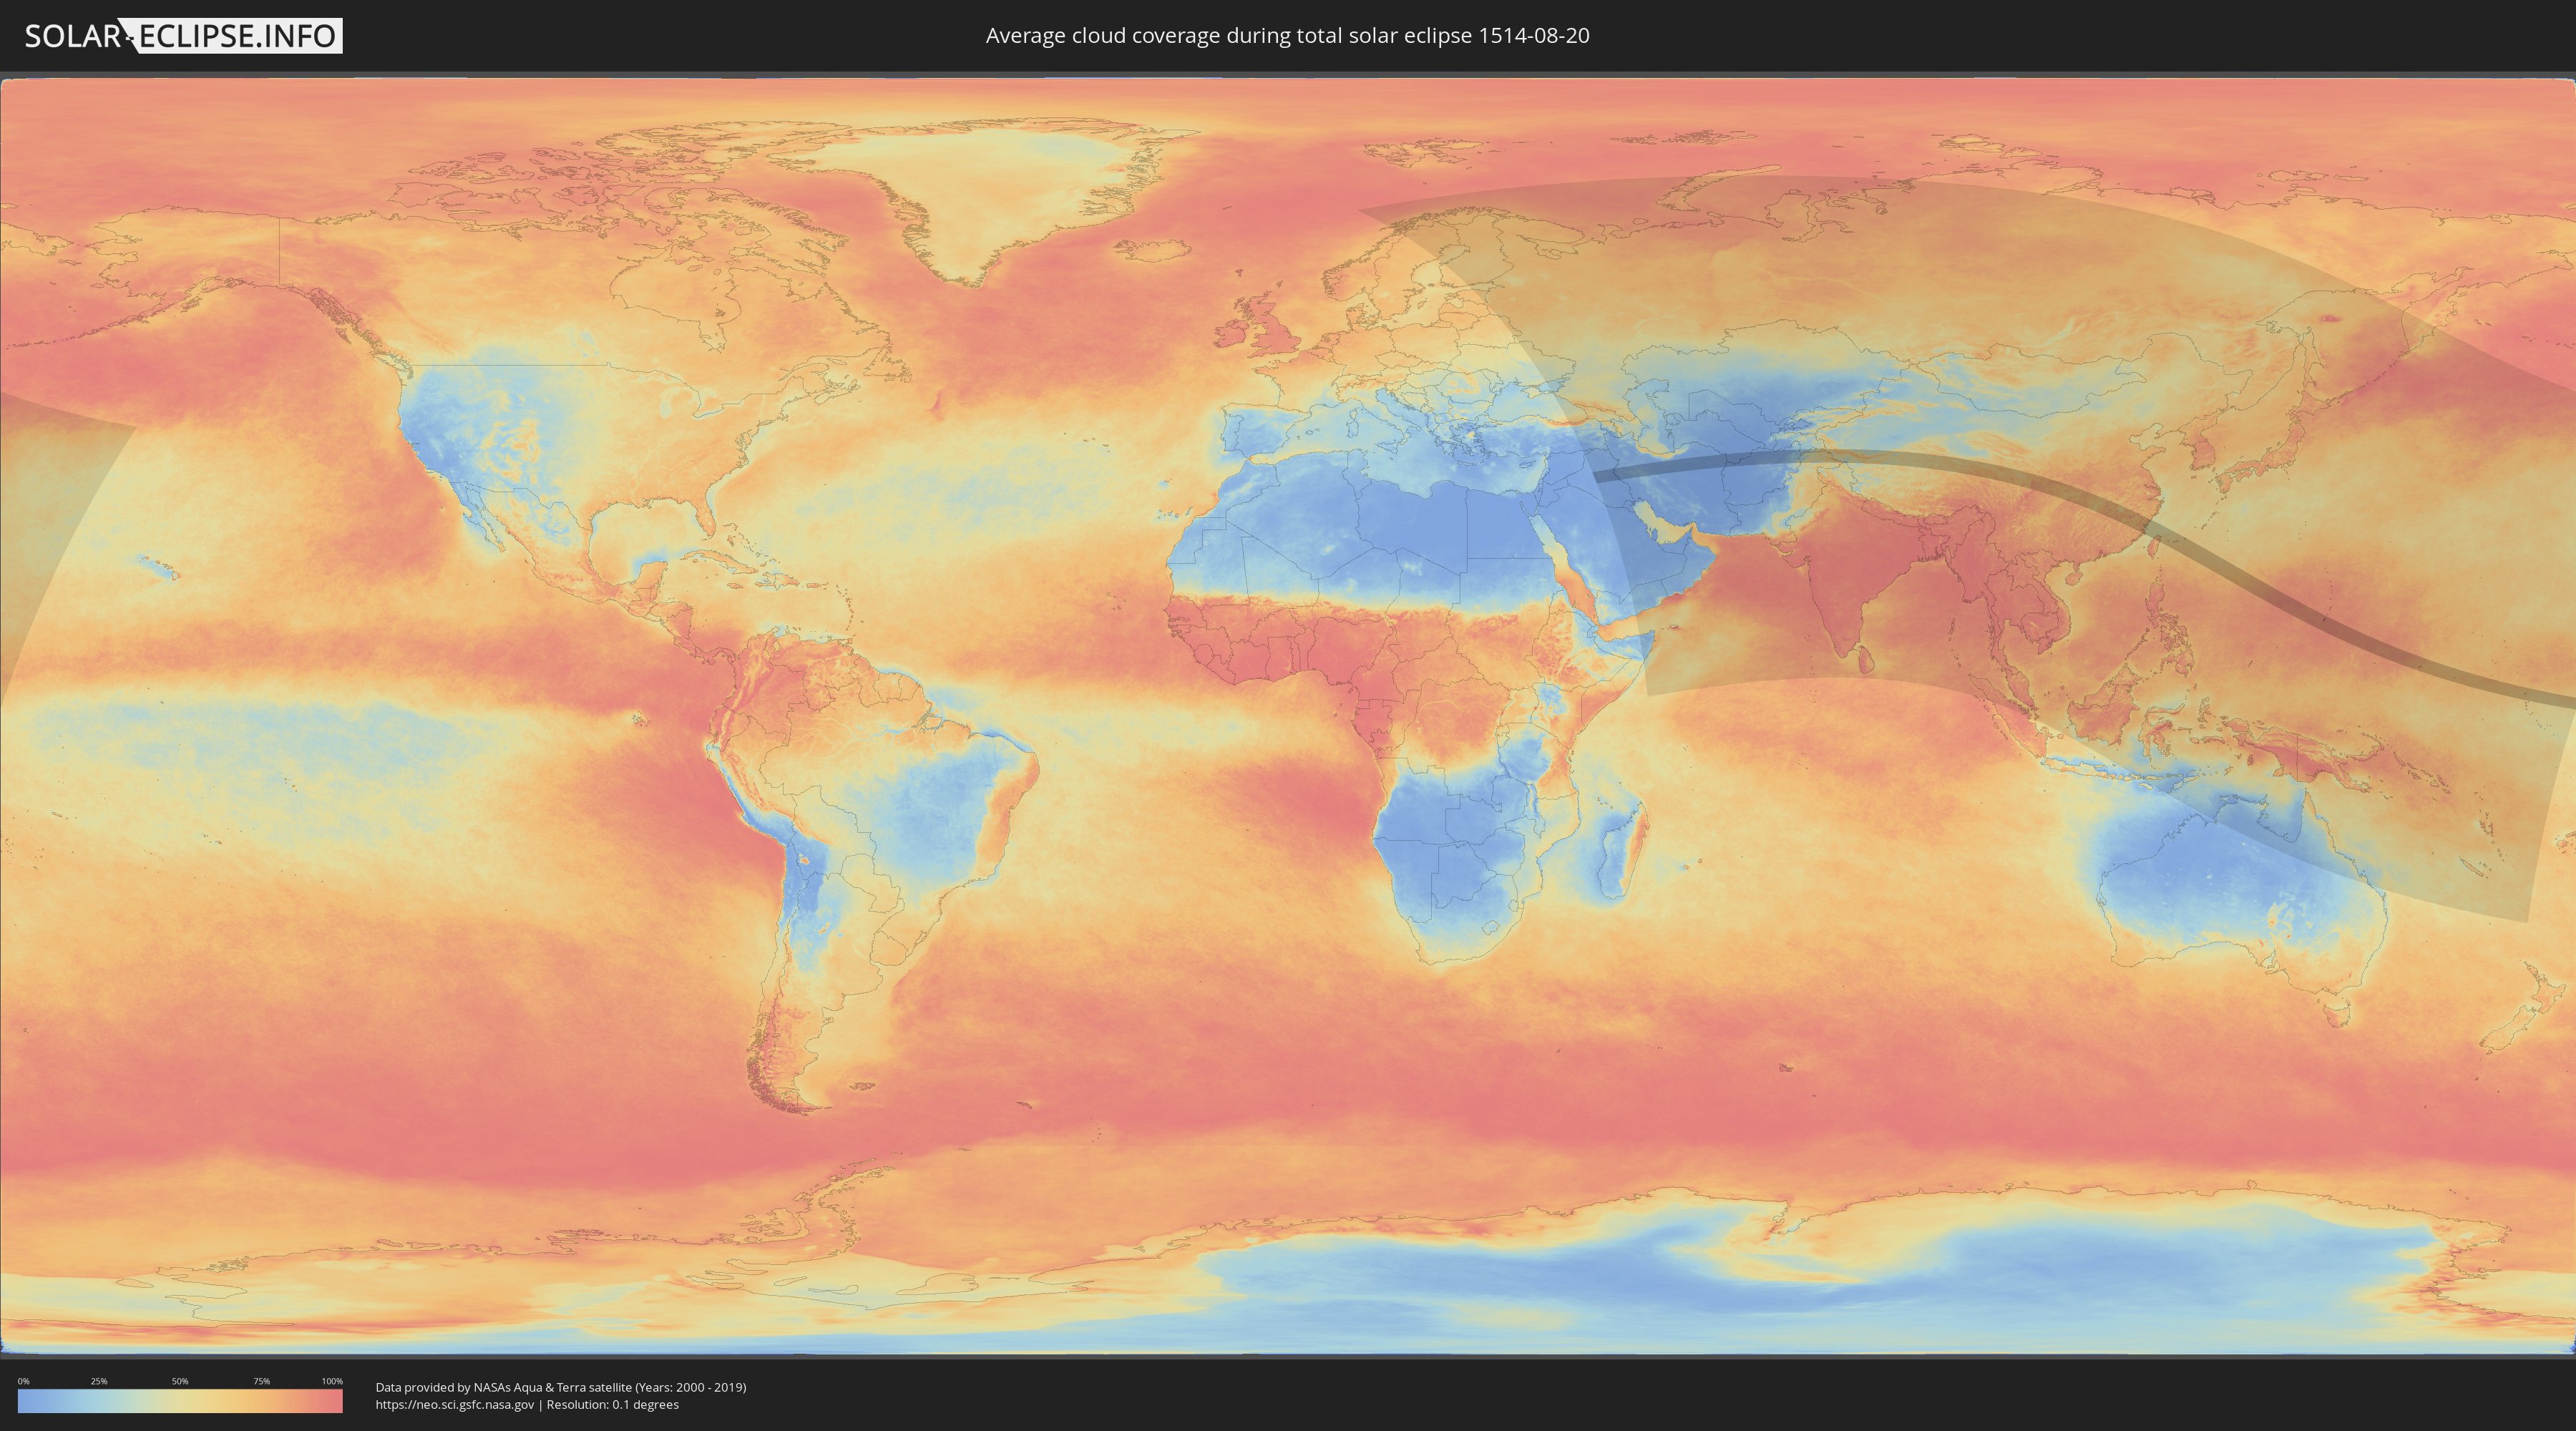Viewport: 2576px width, 1431px height.
Task: Click the '0%' legend label
Action: pyautogui.click(x=23, y=1381)
